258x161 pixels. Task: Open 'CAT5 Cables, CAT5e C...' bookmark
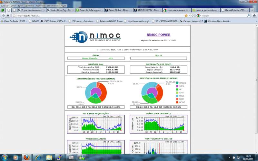[54, 21]
